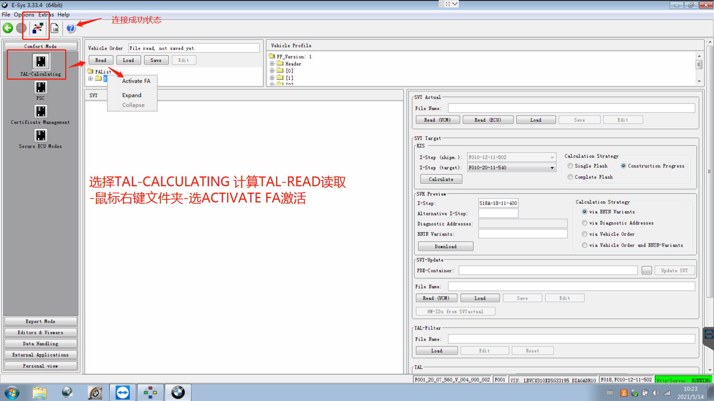Open Windows Explorer from the taskbar
The width and height of the screenshot is (714, 401).
point(39,393)
